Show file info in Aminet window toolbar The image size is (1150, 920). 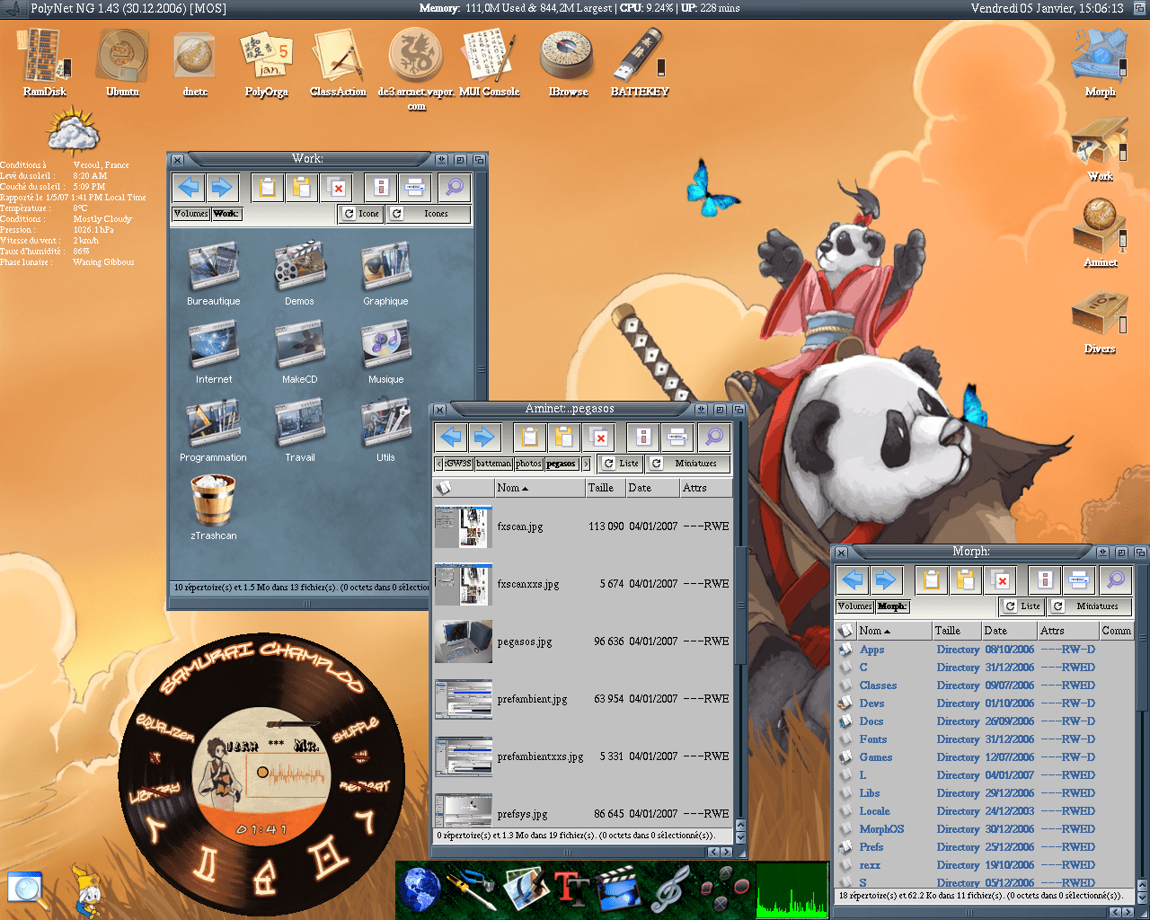point(643,438)
